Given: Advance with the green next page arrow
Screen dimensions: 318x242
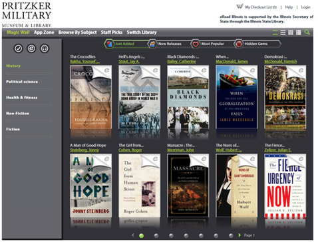Looking at the screenshot, I should [239, 235].
